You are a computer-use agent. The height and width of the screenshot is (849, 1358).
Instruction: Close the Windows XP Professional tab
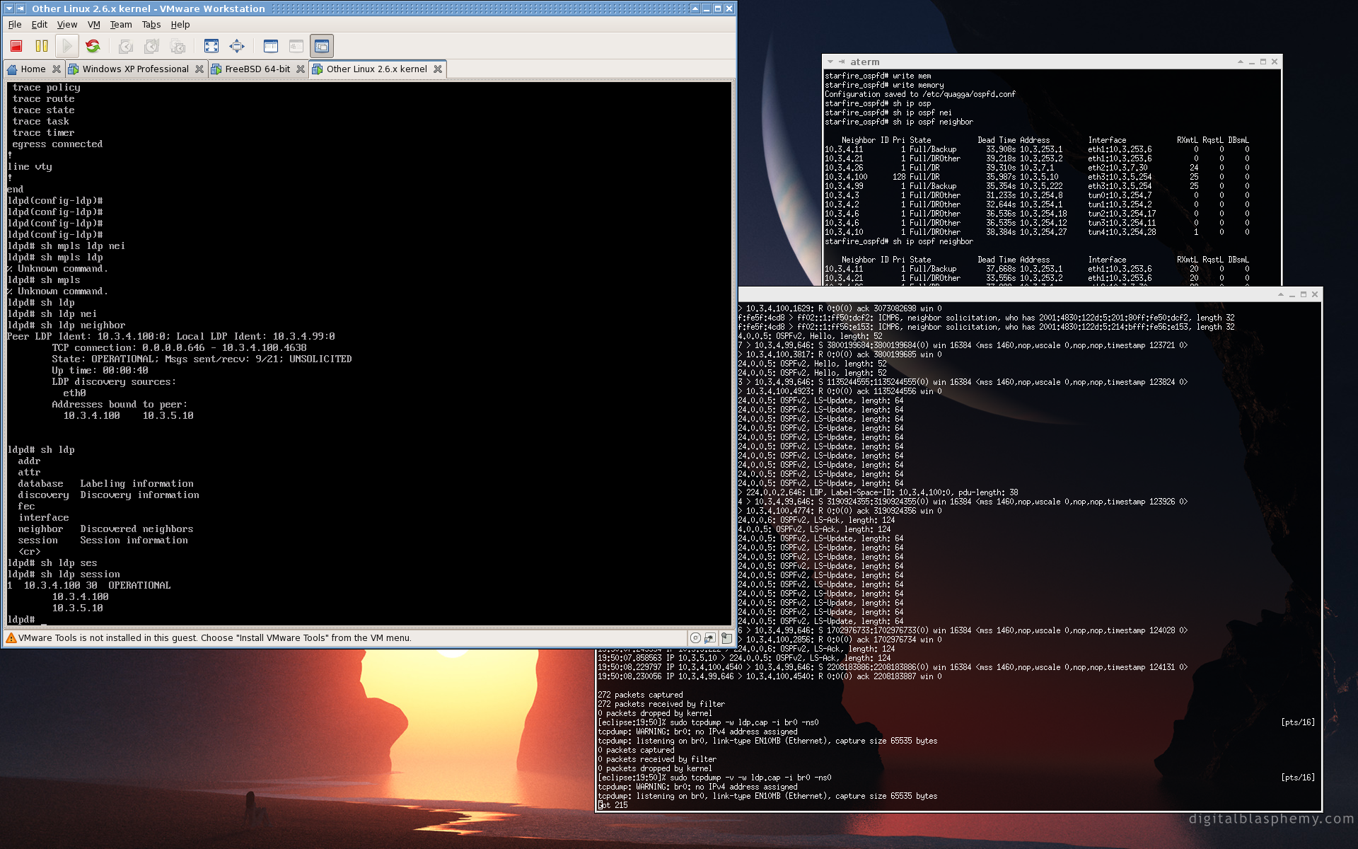click(x=199, y=69)
